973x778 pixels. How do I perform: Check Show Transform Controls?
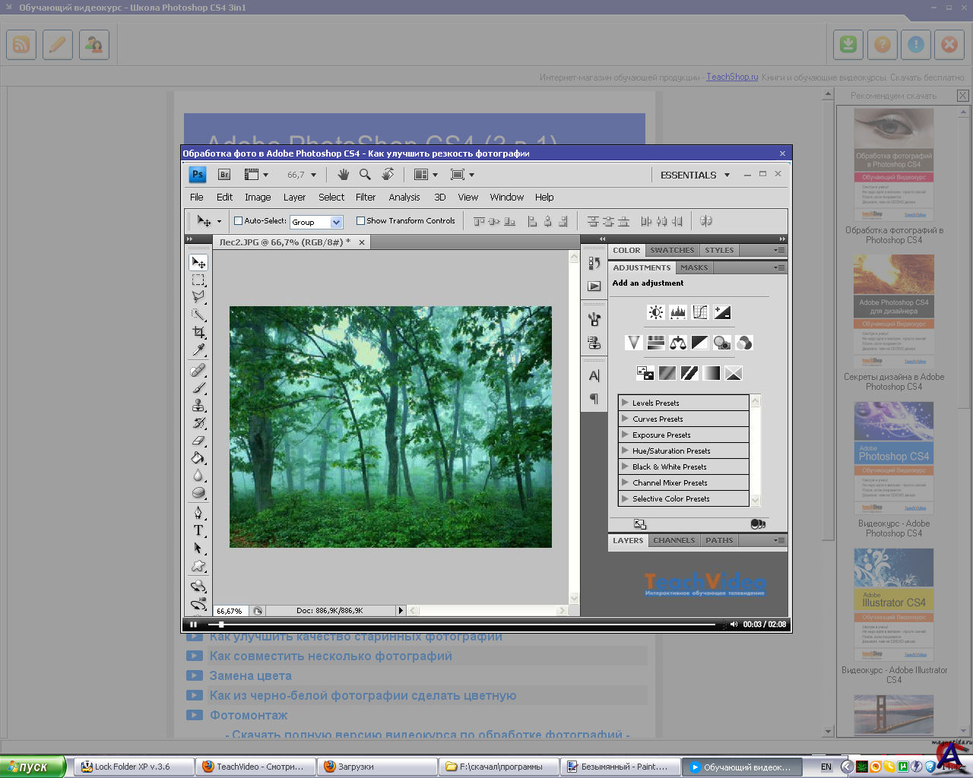(361, 221)
